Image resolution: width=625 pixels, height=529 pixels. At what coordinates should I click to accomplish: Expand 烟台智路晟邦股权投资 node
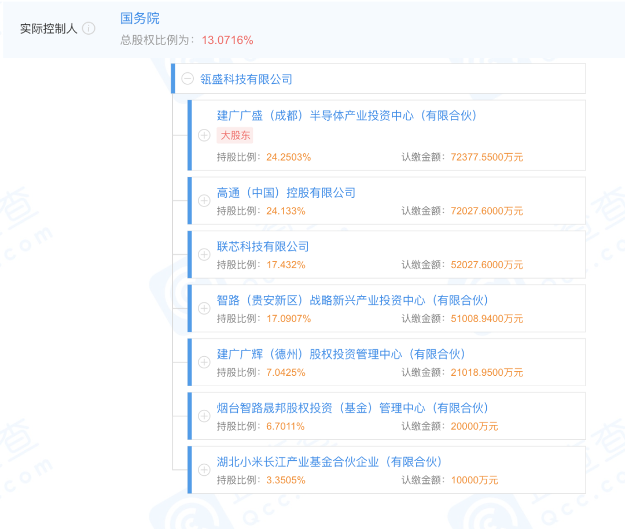coord(204,416)
